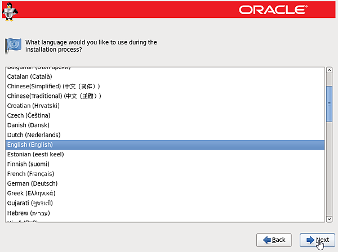Select French (Français) language
Screen dimensions: 338x252
coord(31,174)
